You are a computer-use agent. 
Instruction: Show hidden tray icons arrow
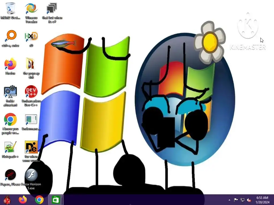[x=229, y=200]
